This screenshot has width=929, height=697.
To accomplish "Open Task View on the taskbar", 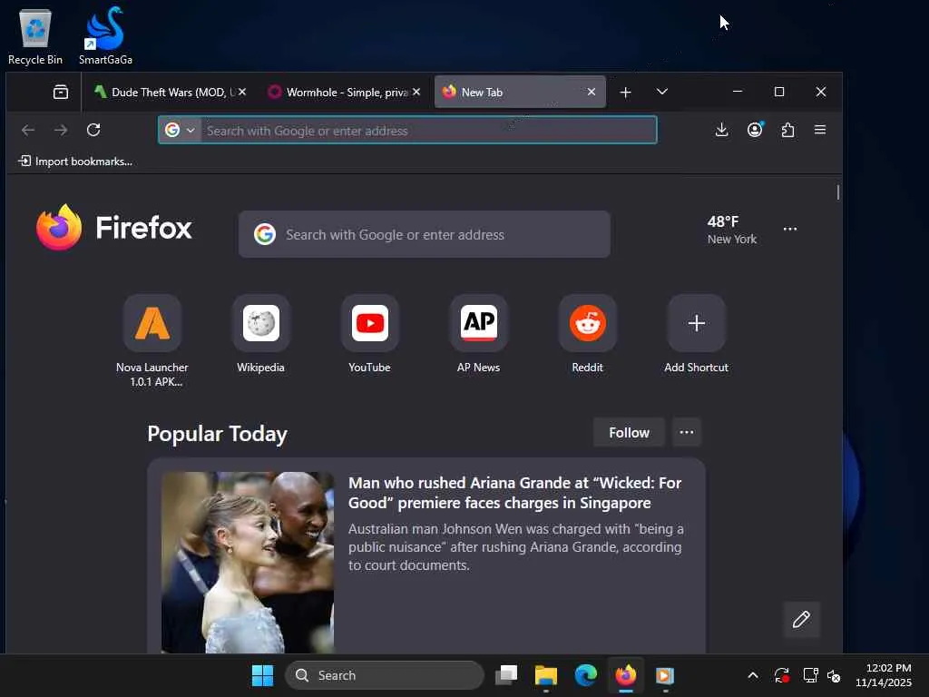I will click(506, 675).
